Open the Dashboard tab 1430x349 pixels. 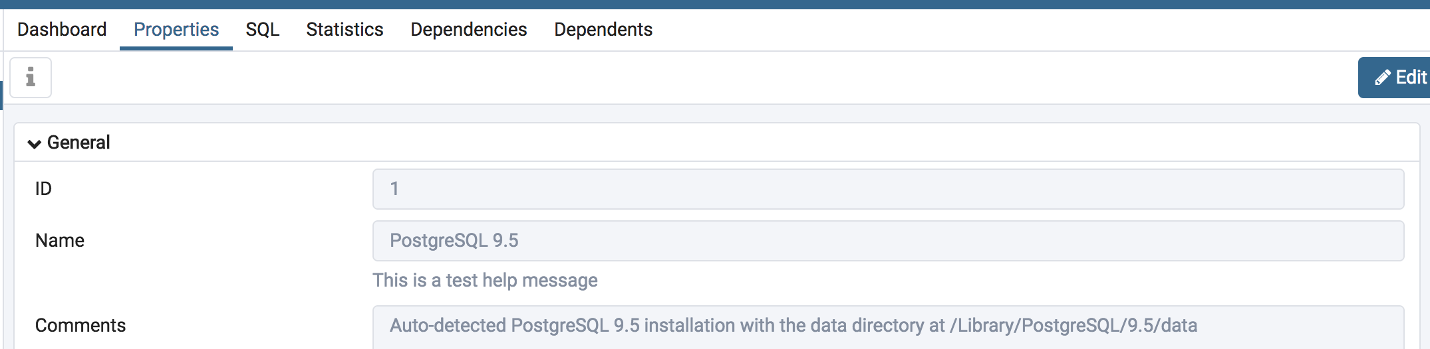(62, 30)
